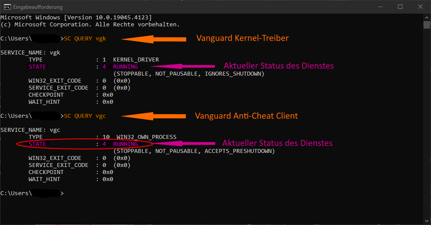The width and height of the screenshot is (431, 225).
Task: Click the Eingabeaufforderung window title text
Action: 38,7
